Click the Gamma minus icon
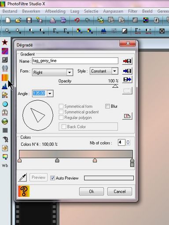Viewport: 169px width, 225px height. click(55, 31)
